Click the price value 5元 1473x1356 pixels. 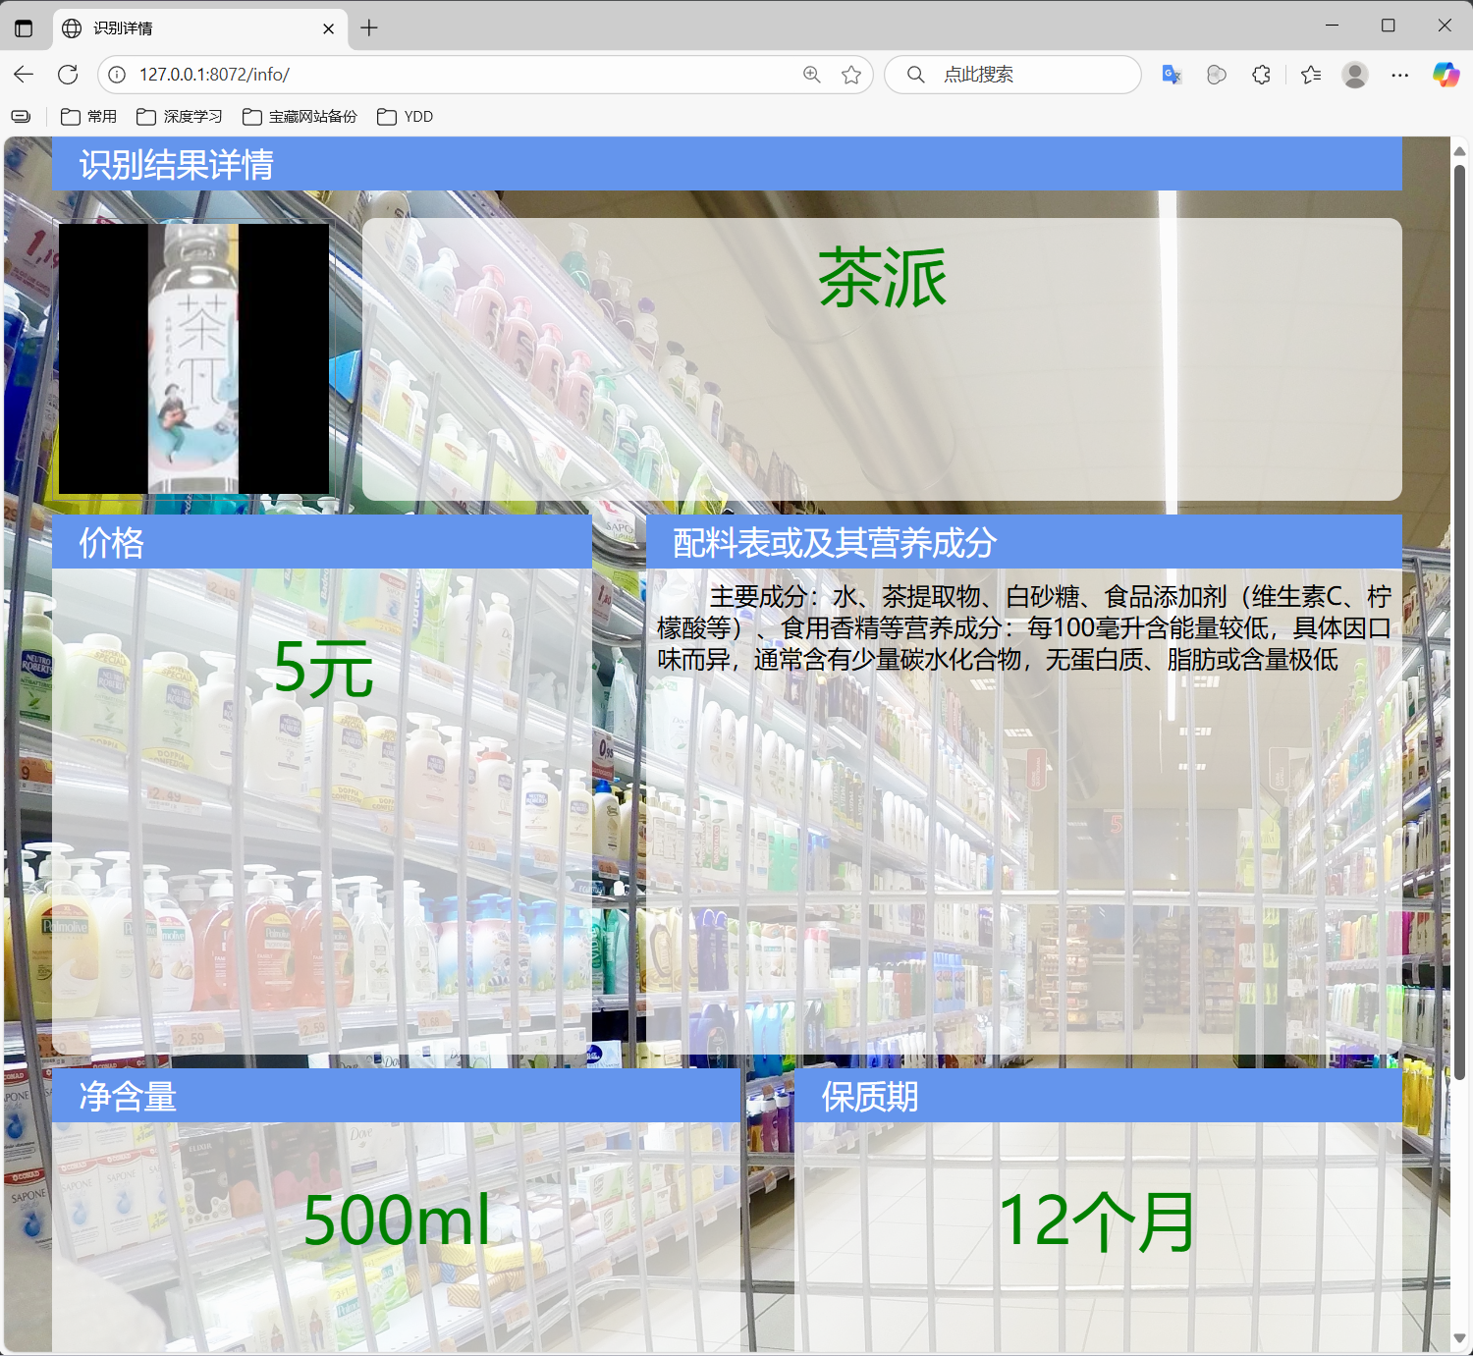click(323, 669)
